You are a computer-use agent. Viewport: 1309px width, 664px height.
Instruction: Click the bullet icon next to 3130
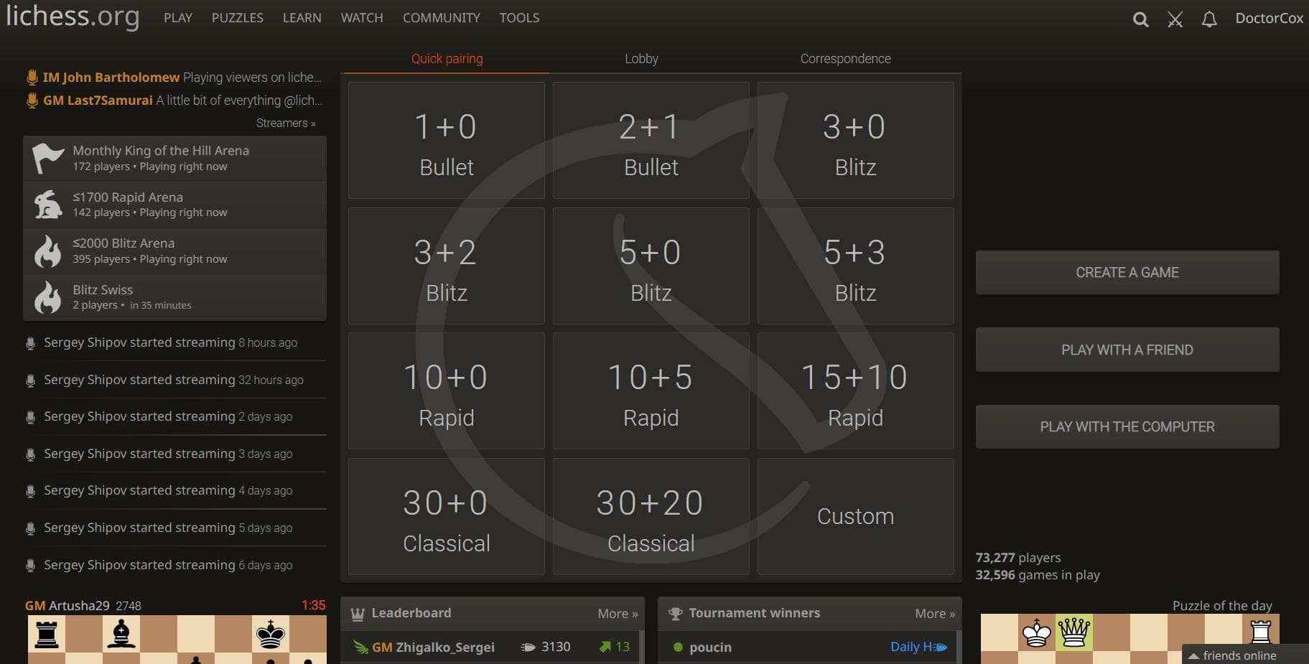(528, 647)
